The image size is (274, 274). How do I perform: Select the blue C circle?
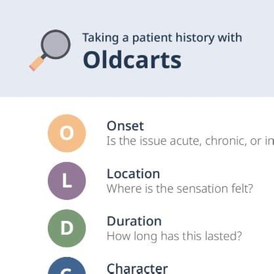(x=67, y=268)
